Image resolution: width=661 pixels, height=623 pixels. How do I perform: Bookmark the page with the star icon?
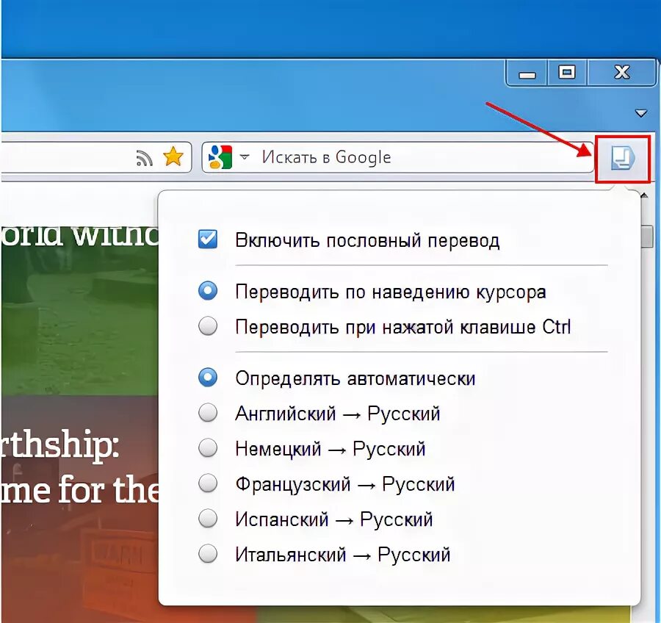[173, 157]
